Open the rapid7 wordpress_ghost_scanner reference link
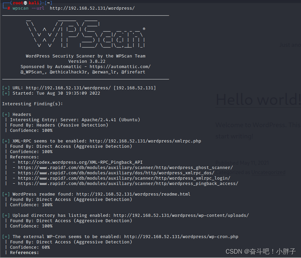 click(125, 168)
